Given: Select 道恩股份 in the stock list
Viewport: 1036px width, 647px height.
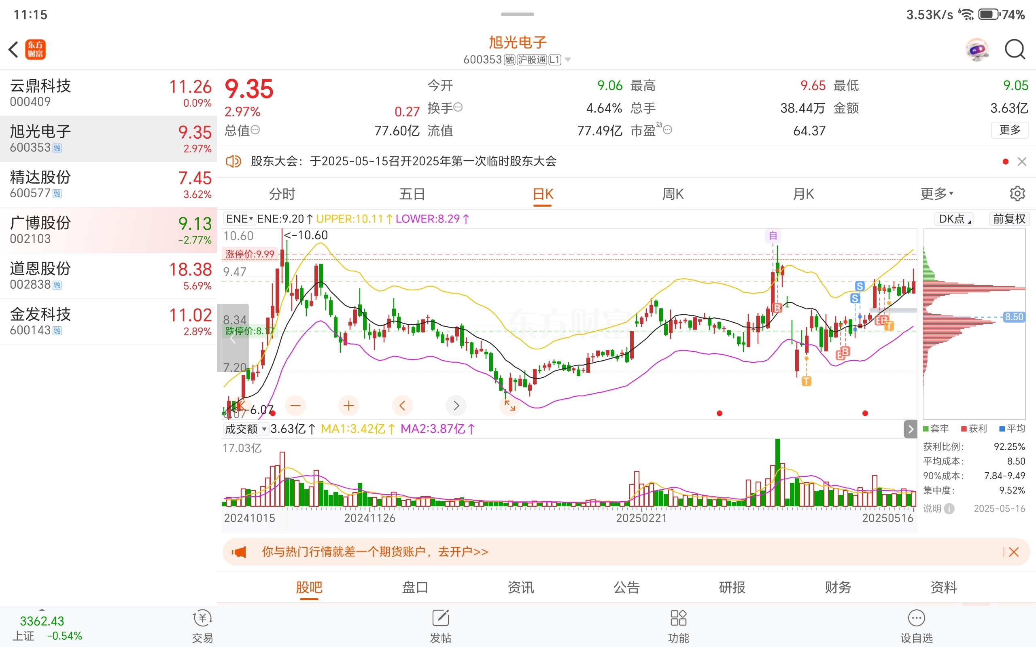Looking at the screenshot, I should coord(108,276).
